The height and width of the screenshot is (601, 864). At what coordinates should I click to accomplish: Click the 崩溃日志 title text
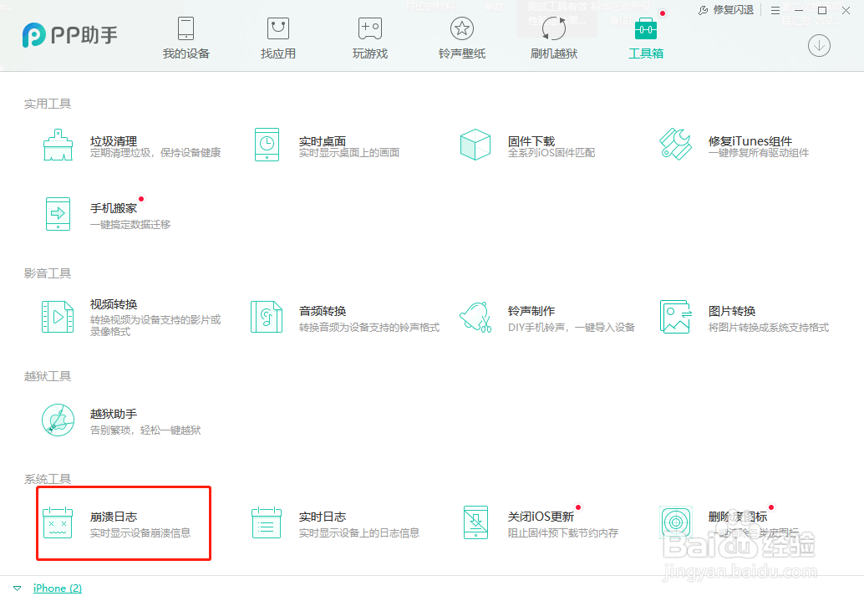114,517
